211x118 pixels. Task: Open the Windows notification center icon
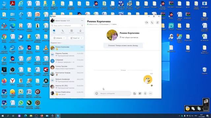[208, 116]
